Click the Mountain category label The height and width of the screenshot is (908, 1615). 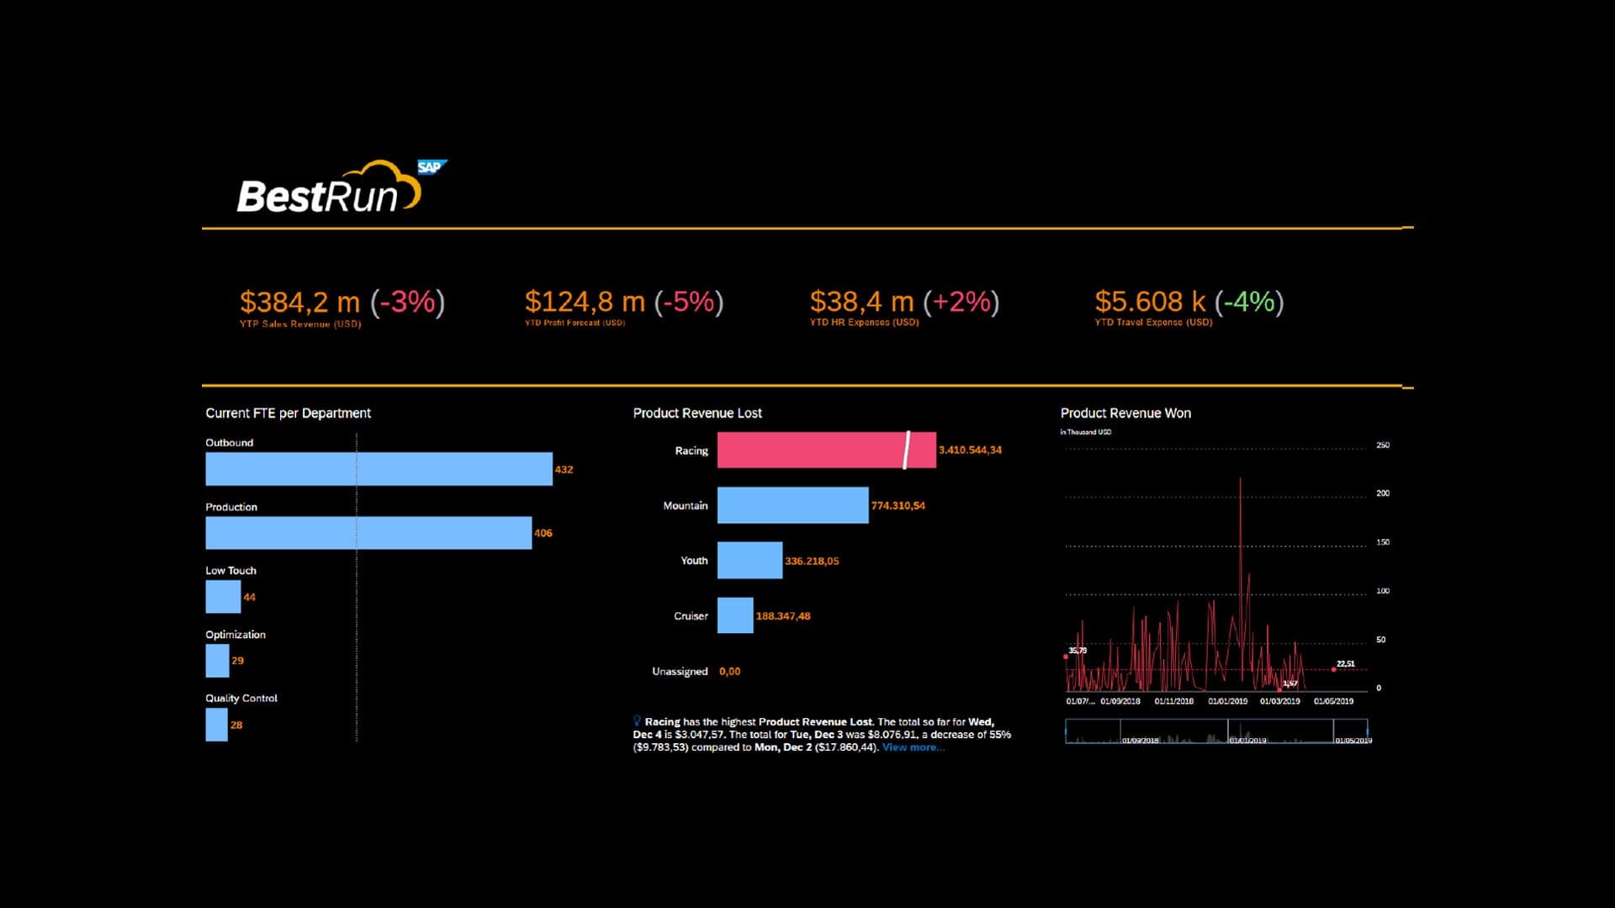686,505
